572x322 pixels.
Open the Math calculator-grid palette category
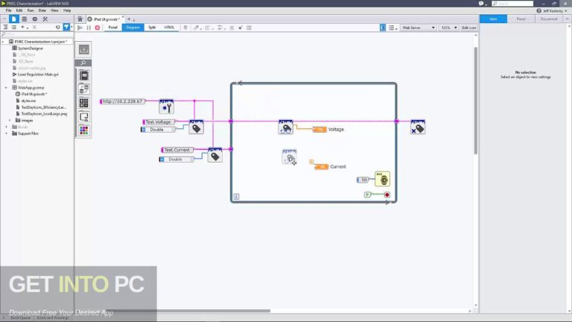tap(84, 103)
